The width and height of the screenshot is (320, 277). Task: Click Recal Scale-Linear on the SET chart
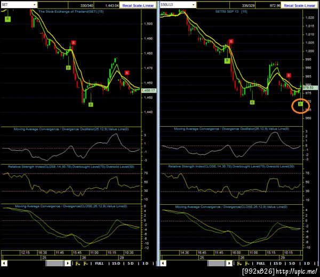pyautogui.click(x=138, y=5)
